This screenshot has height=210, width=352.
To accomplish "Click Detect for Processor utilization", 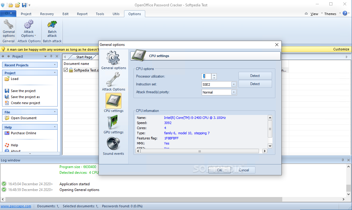I will (x=255, y=76).
